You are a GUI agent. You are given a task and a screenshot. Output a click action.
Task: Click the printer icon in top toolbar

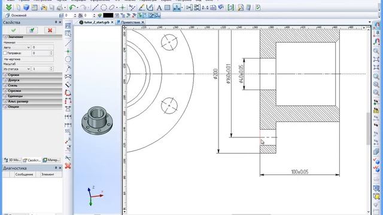point(59,8)
